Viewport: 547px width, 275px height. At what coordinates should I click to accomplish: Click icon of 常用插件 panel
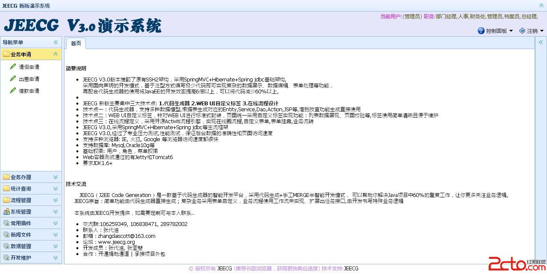pyautogui.click(x=6, y=223)
